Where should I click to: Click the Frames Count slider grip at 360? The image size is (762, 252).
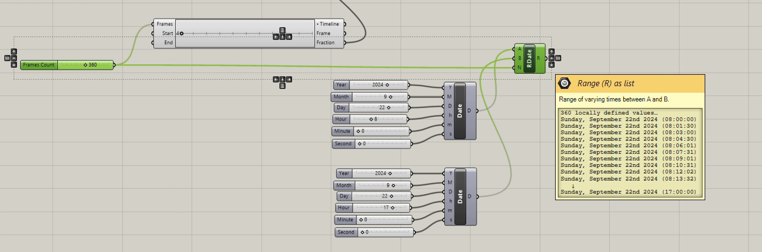tap(85, 65)
